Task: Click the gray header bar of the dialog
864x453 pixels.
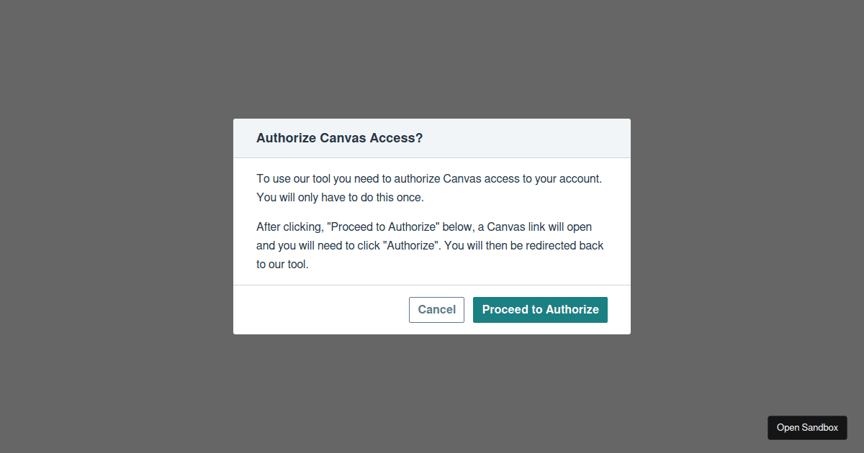Action: tap(432, 138)
